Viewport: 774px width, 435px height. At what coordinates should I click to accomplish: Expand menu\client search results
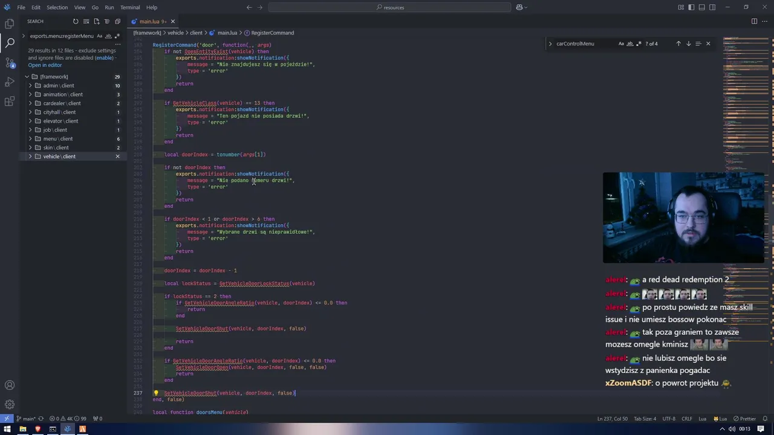click(x=30, y=138)
